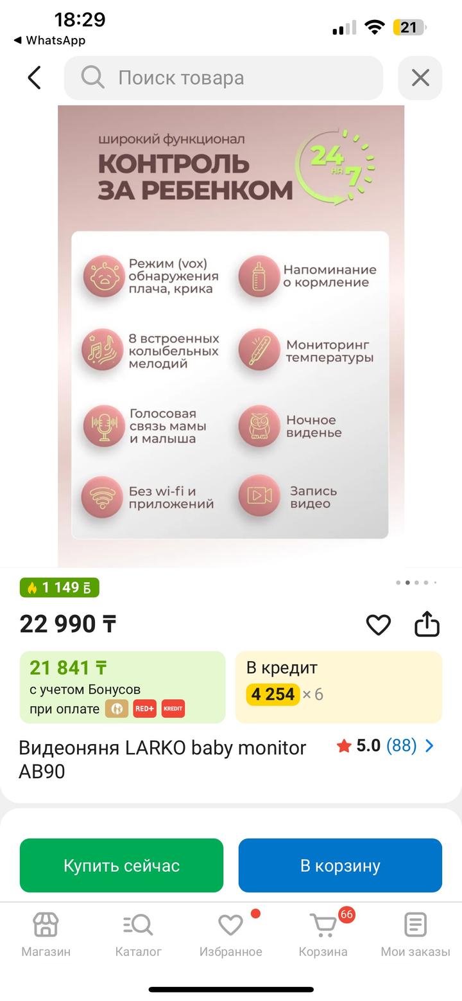Return to WhatsApp via status bar link
The image size is (462, 1001).
tap(50, 40)
